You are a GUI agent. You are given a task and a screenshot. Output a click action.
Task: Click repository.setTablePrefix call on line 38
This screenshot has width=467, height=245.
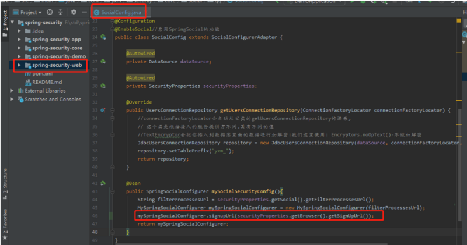[186, 151]
